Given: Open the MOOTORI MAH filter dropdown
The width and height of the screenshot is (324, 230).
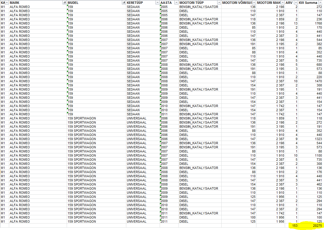Looking at the screenshot, I should [283, 3].
